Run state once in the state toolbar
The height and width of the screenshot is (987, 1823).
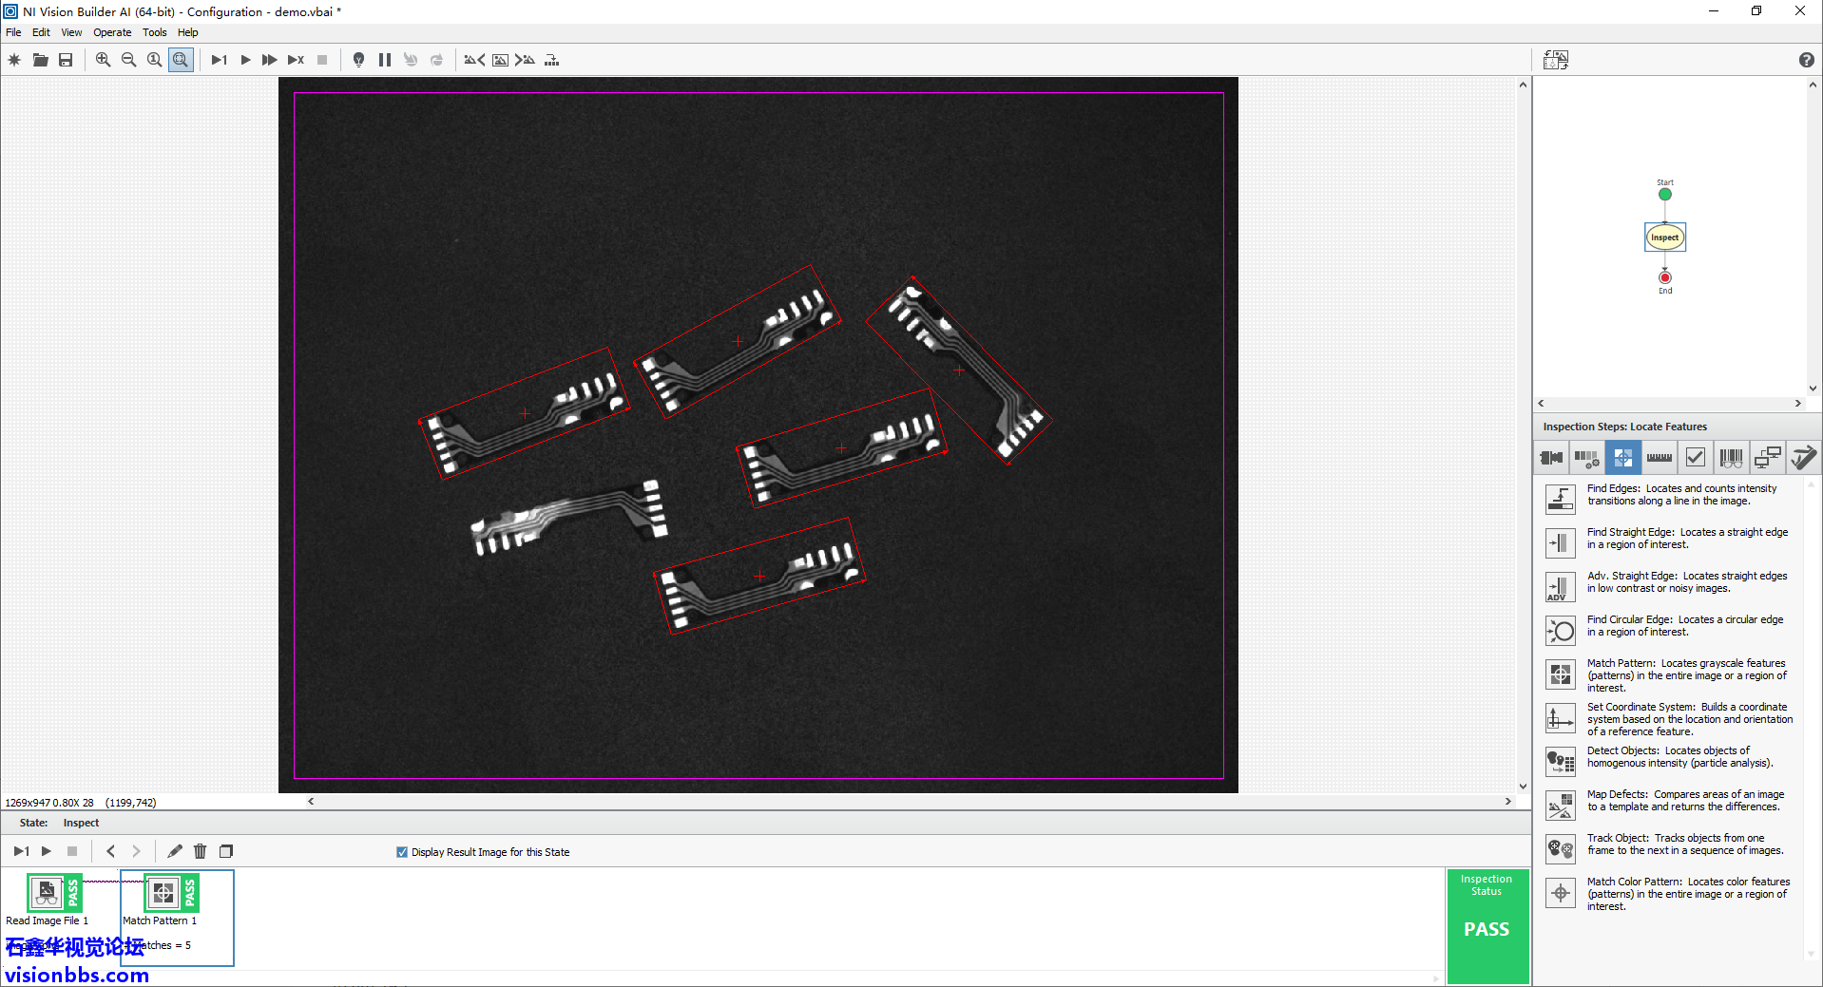tap(21, 851)
